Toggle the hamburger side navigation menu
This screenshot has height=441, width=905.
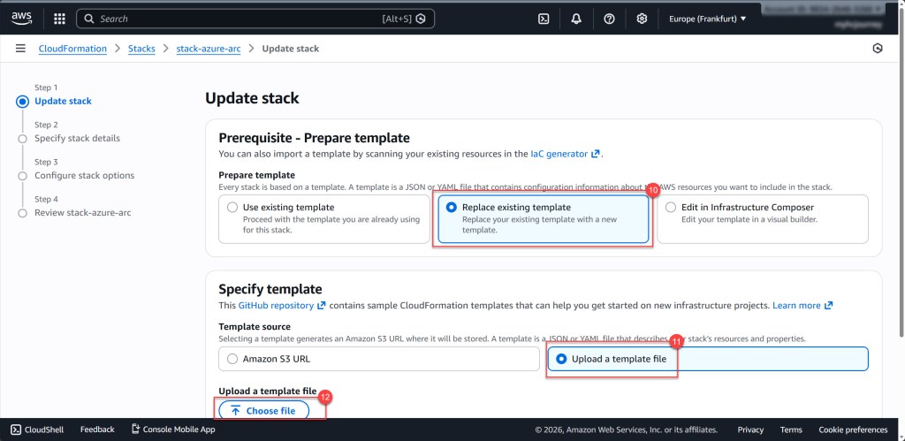coord(20,49)
